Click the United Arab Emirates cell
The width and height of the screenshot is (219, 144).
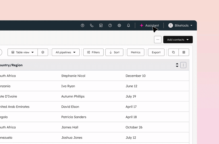(x=15, y=107)
